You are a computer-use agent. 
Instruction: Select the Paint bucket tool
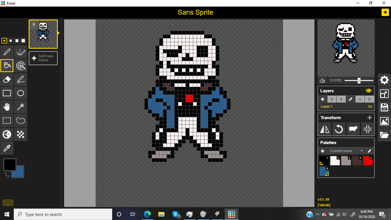point(7,66)
